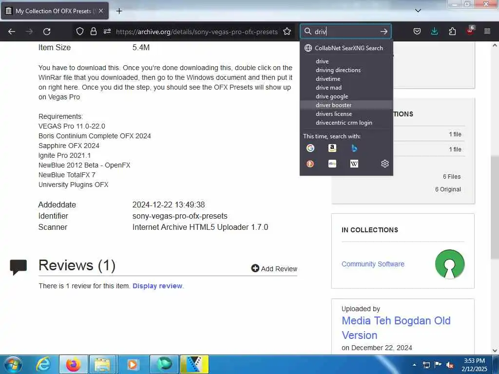Open Windows Explorer from taskbar
499x374 pixels.
click(x=102, y=364)
